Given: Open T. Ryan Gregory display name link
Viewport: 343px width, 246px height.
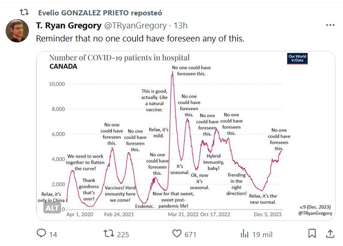Looking at the screenshot, I should click(69, 26).
